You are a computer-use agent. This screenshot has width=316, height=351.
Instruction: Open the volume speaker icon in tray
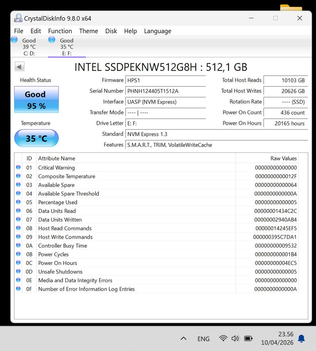tap(235, 338)
